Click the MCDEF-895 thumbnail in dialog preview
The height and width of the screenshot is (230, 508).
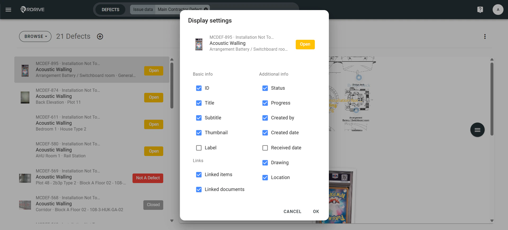(x=199, y=44)
